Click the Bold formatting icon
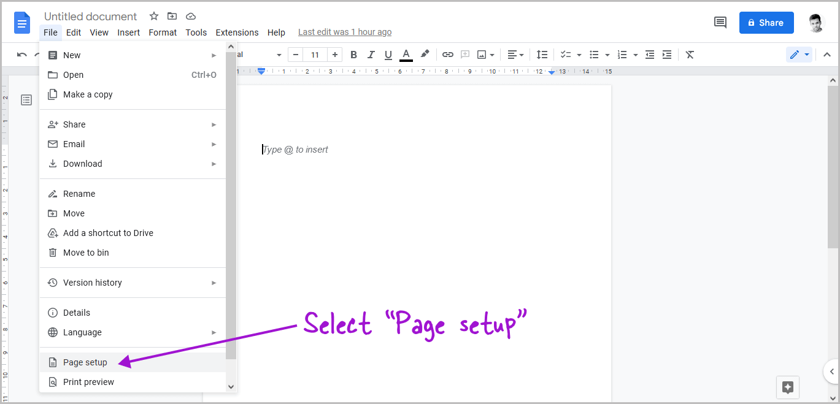Image resolution: width=840 pixels, height=404 pixels. point(353,55)
